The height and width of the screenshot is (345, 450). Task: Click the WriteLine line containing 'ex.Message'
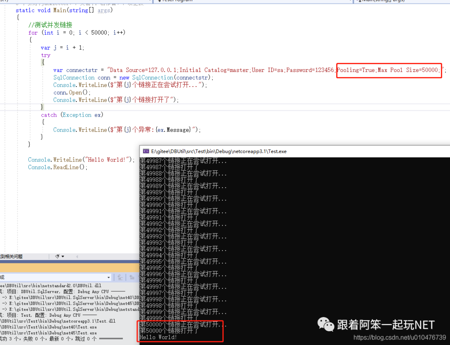127,130
